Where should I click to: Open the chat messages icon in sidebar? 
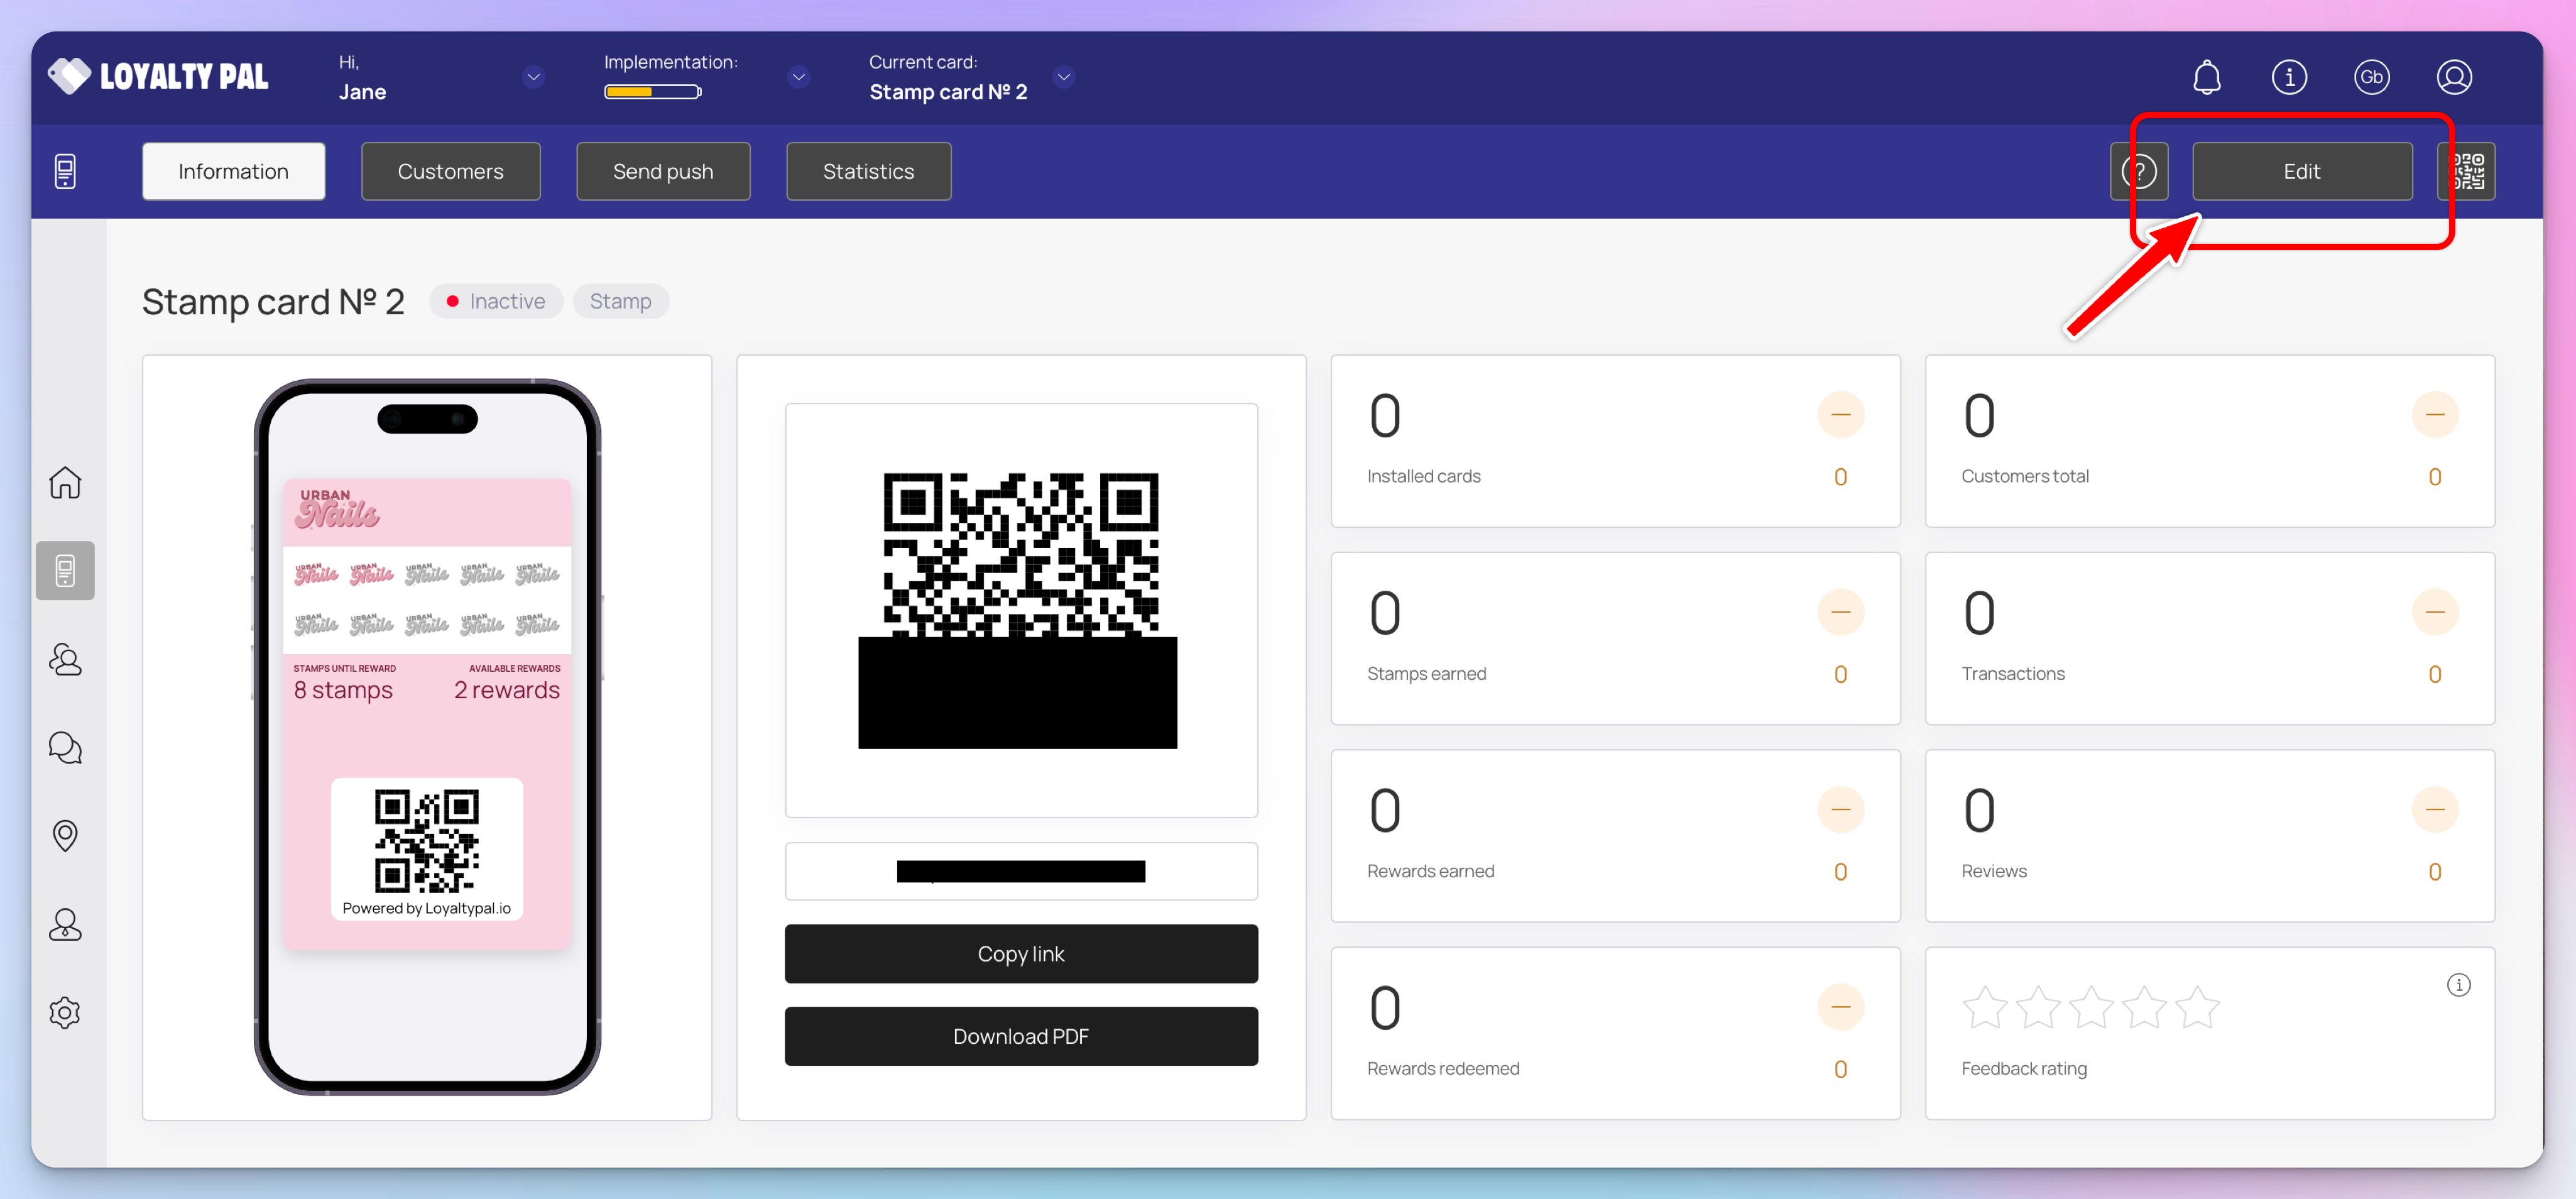(x=65, y=747)
